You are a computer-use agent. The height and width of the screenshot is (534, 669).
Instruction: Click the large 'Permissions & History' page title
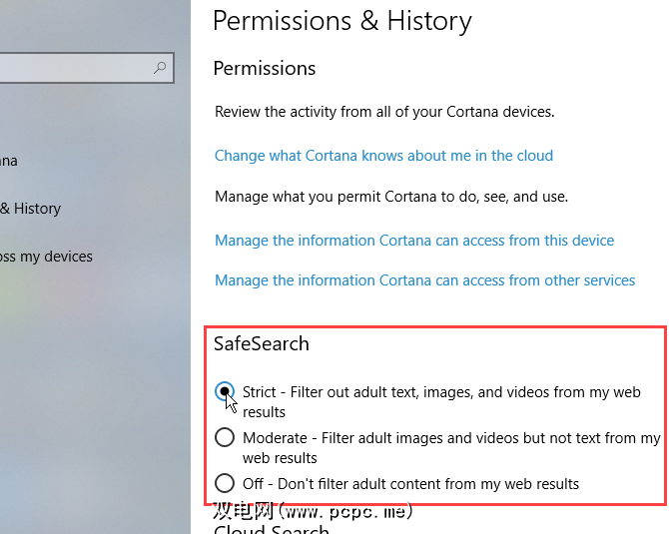pos(341,21)
